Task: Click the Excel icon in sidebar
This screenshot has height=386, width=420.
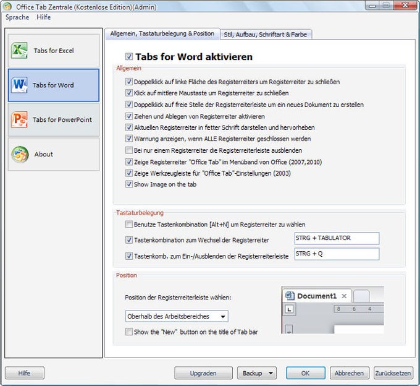Action: coord(19,50)
